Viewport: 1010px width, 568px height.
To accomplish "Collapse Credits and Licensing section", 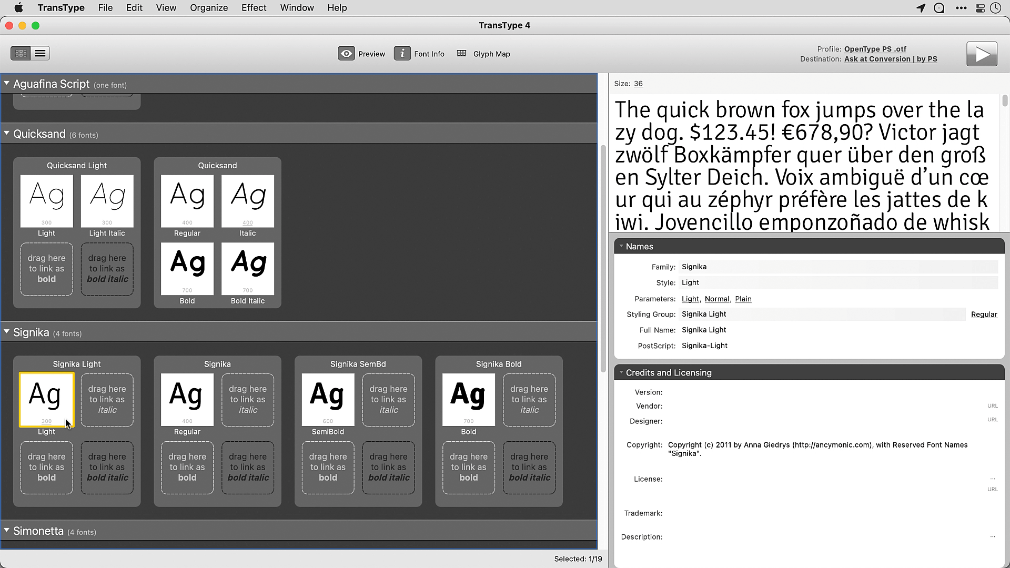I will click(x=621, y=372).
